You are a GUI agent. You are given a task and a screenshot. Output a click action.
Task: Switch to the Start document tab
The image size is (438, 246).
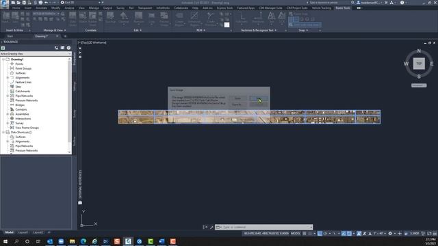click(x=10, y=36)
